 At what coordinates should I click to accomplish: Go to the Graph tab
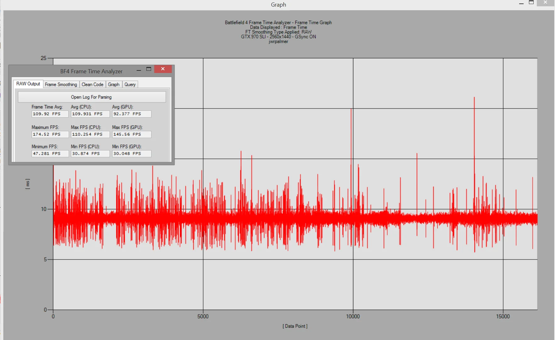pyautogui.click(x=114, y=85)
